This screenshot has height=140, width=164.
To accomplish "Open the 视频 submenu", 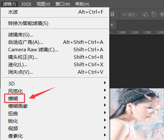I will click(55, 128).
